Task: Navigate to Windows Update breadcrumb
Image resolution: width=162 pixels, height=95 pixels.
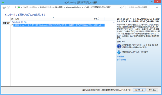Action: point(73,7)
